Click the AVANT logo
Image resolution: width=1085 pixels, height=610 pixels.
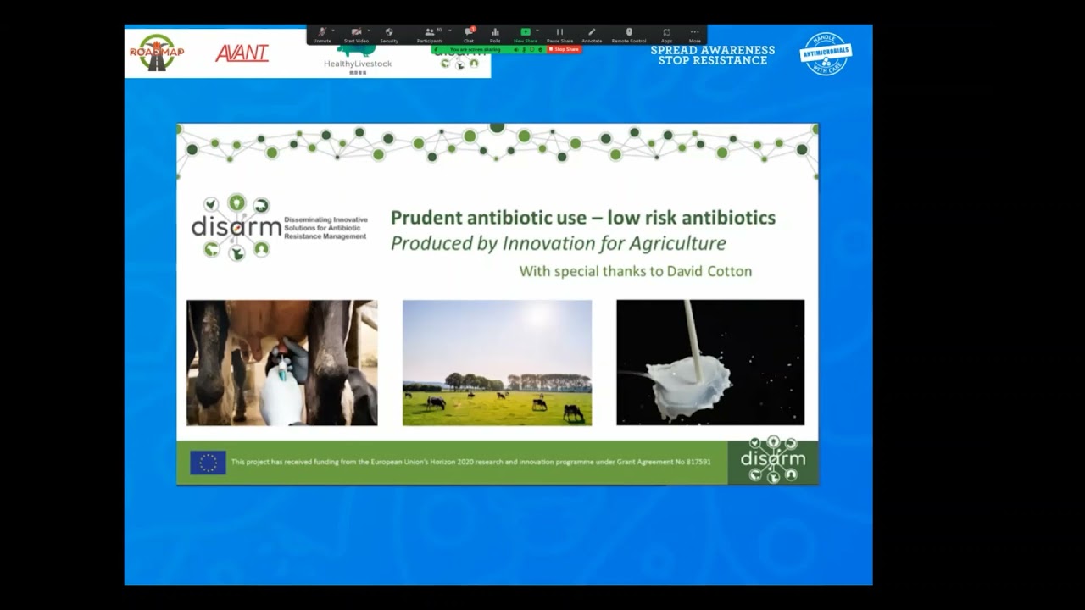coord(242,53)
